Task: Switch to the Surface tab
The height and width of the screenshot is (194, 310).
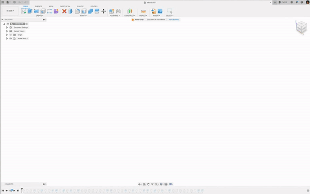Action: [x=38, y=6]
